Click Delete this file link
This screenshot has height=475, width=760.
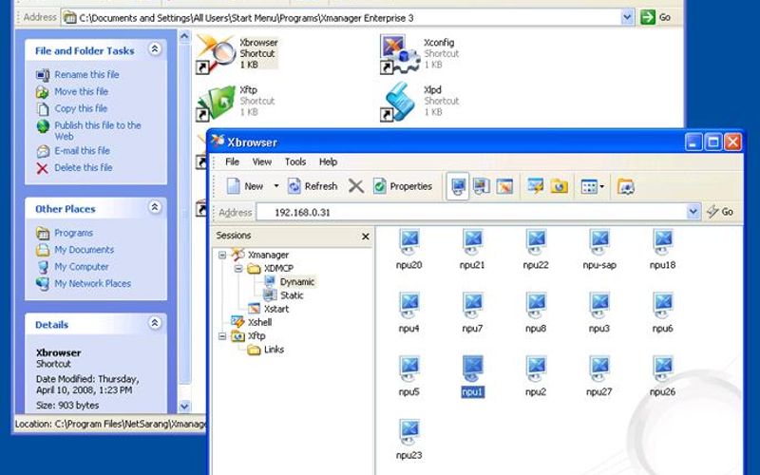(x=83, y=168)
